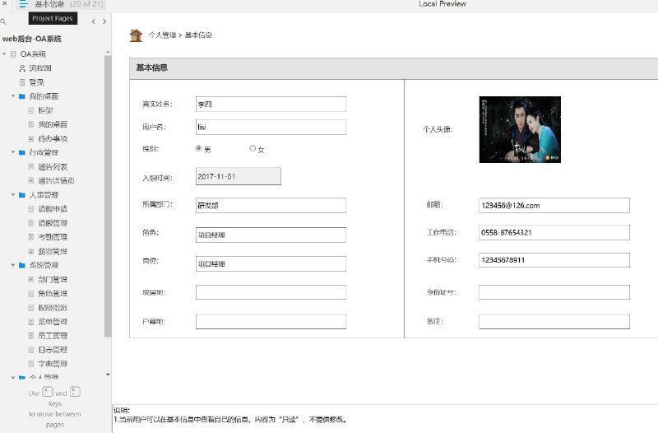Open the 框架 page
Screen dimensions: 658x433
click(x=45, y=110)
